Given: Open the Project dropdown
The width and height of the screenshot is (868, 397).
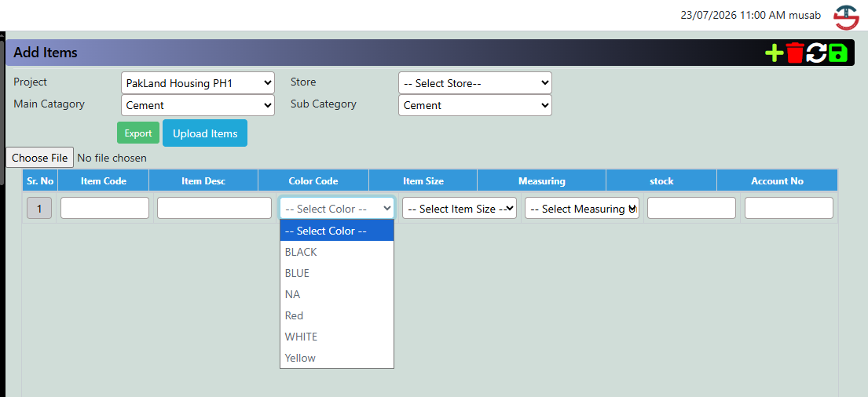Looking at the screenshot, I should pyautogui.click(x=198, y=83).
